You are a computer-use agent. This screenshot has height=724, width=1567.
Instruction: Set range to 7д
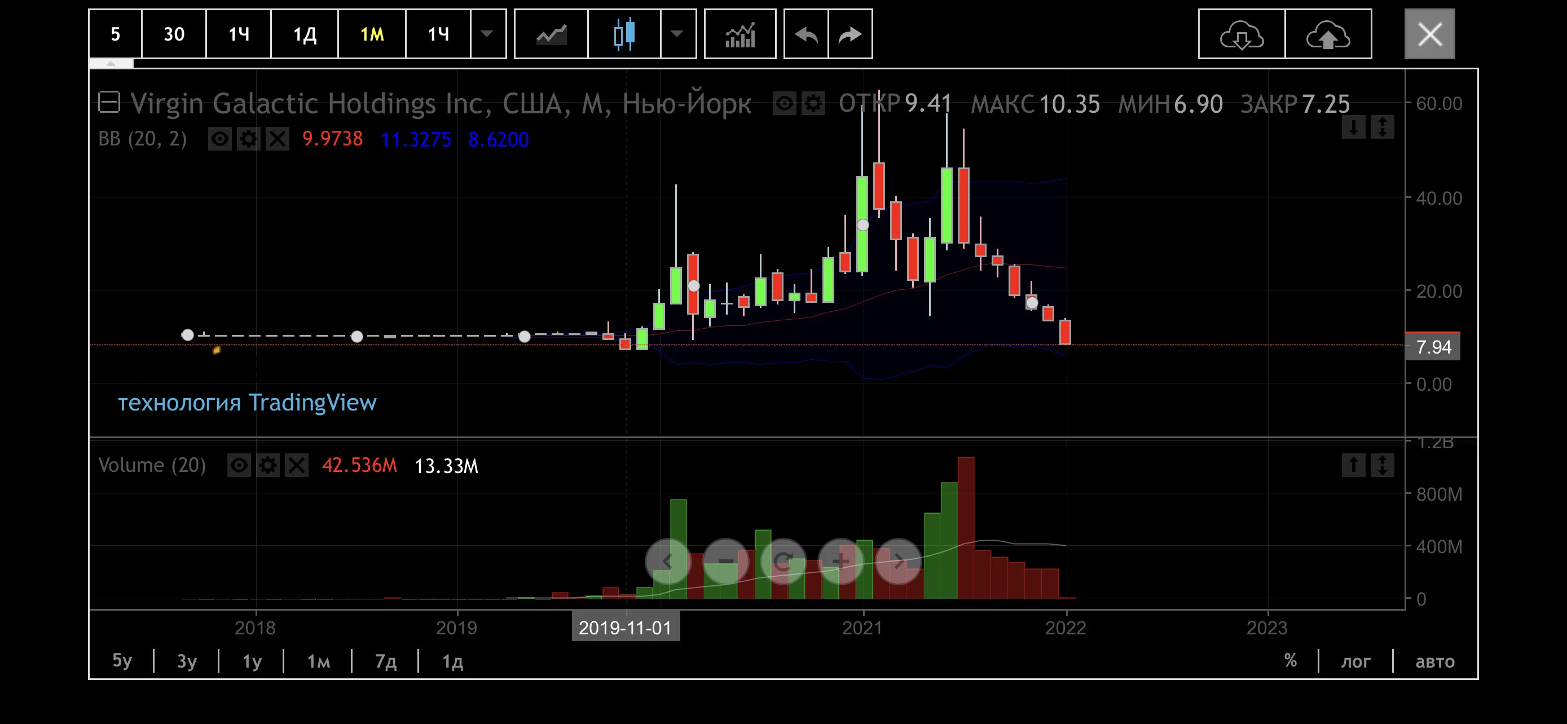386,661
